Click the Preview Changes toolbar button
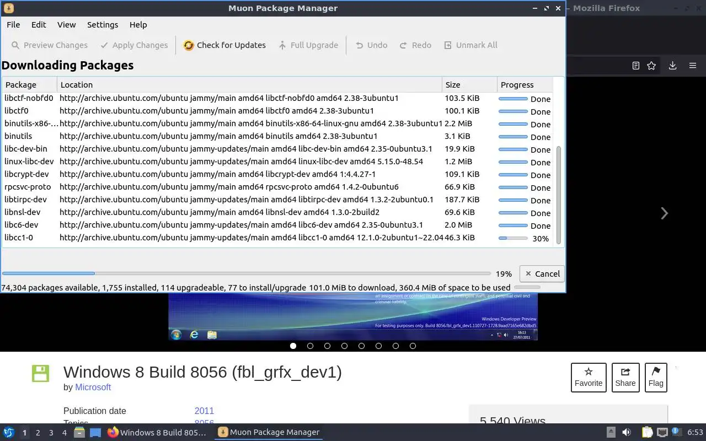The image size is (706, 441). 50,45
